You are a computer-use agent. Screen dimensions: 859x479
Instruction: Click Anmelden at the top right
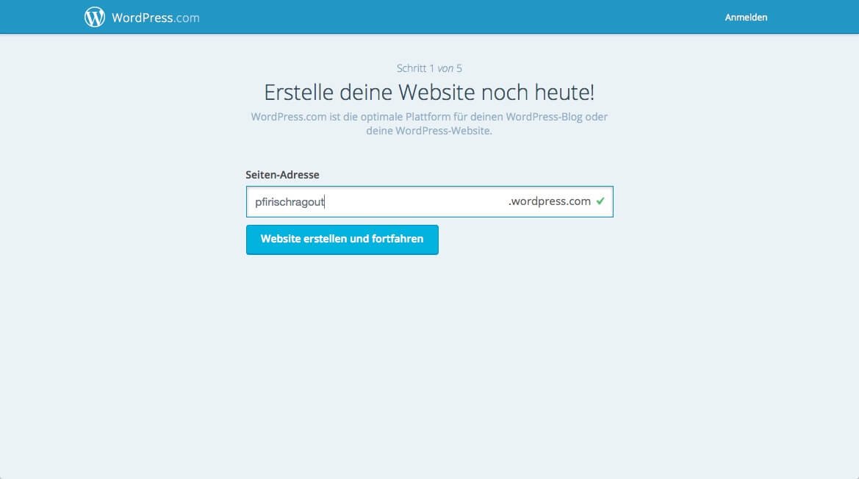point(746,17)
